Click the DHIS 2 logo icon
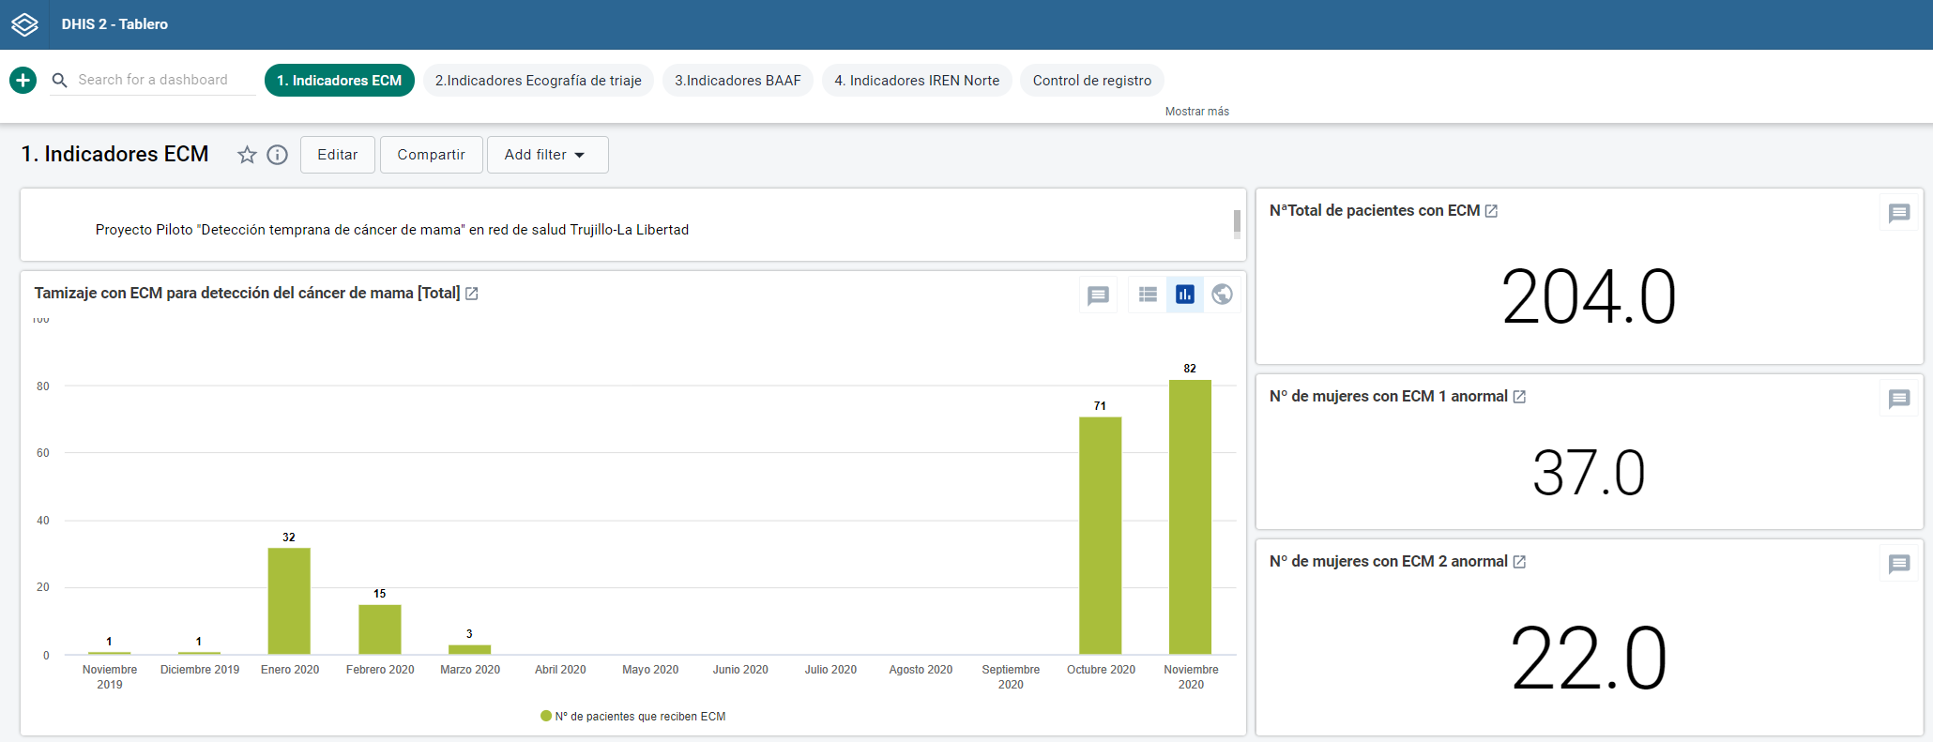 point(24,24)
